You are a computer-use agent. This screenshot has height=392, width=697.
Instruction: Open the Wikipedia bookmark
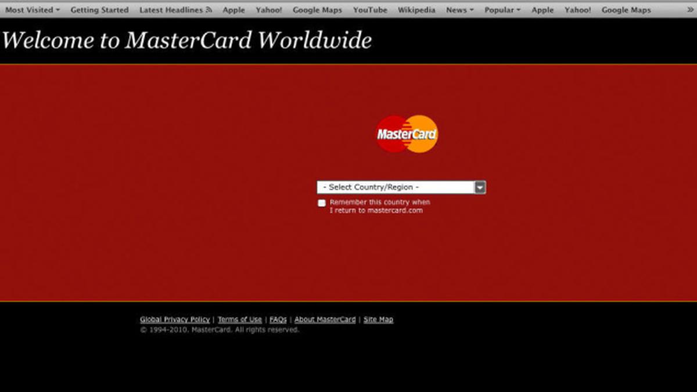pyautogui.click(x=416, y=10)
